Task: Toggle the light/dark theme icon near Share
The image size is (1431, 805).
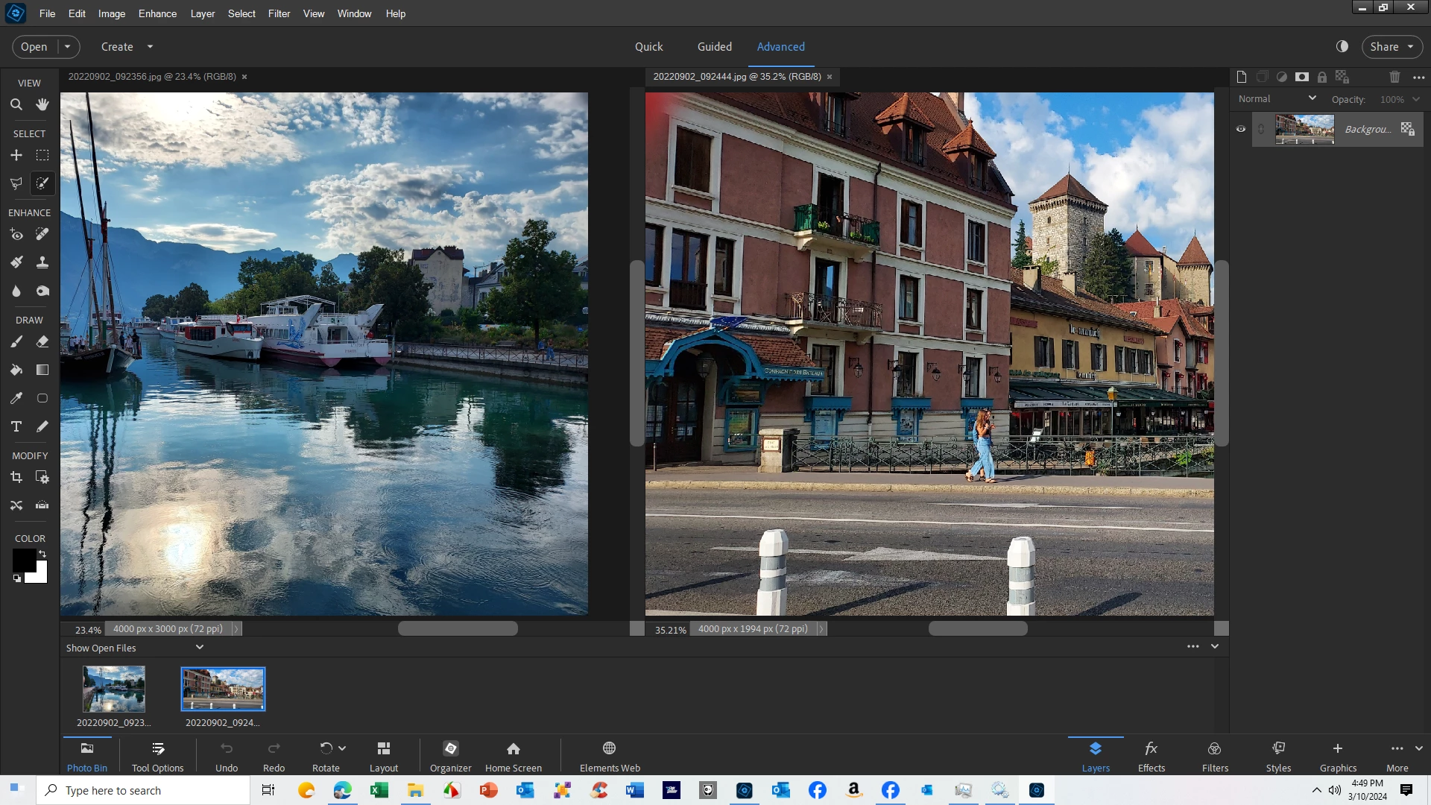Action: click(x=1342, y=46)
